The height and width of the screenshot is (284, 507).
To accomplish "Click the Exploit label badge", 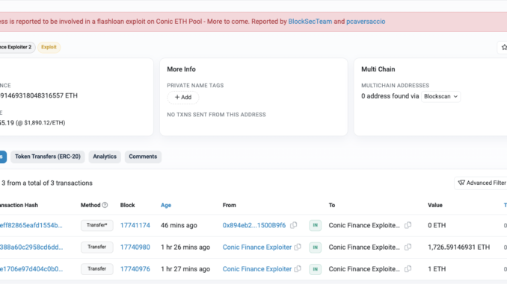I will point(49,47).
